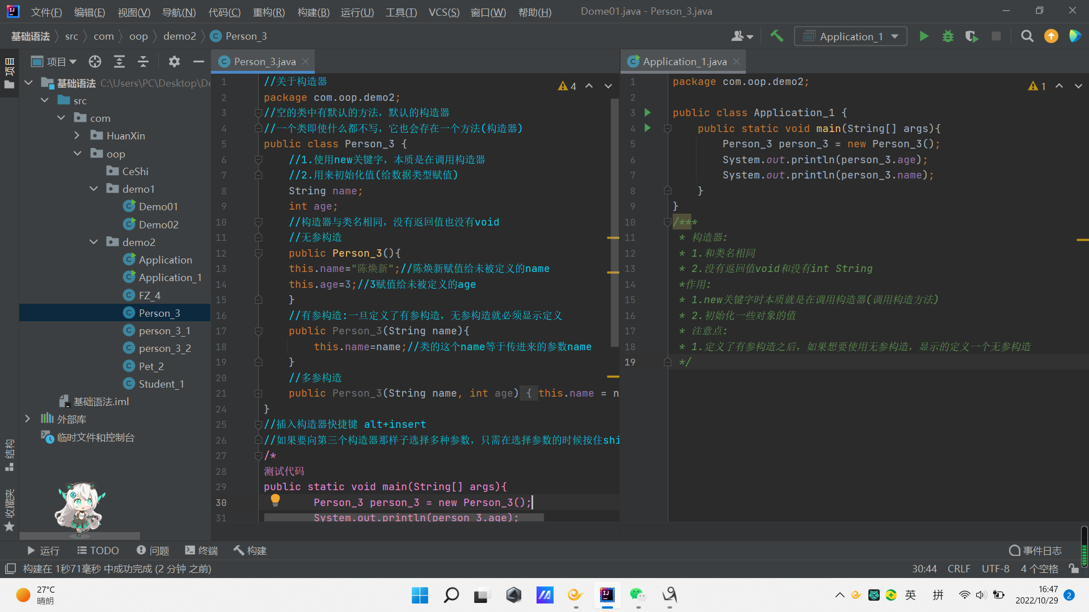Click the Debug bug icon

(948, 36)
